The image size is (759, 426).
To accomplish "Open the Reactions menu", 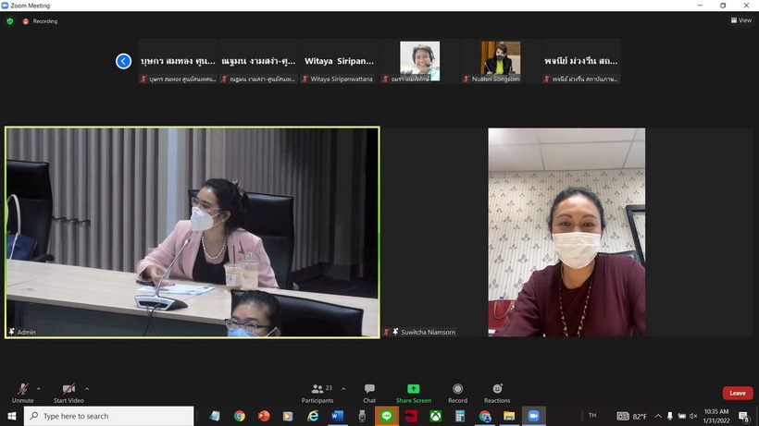I will 497,389.
